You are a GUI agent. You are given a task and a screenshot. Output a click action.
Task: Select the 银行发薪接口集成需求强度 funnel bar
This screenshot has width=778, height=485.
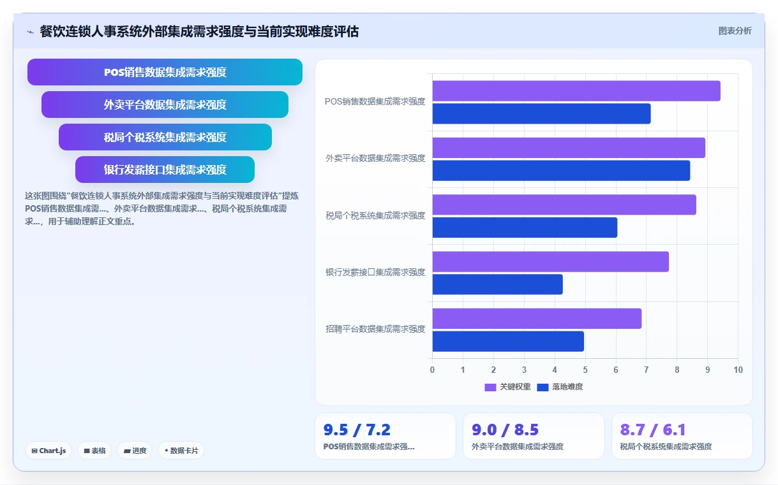point(165,170)
